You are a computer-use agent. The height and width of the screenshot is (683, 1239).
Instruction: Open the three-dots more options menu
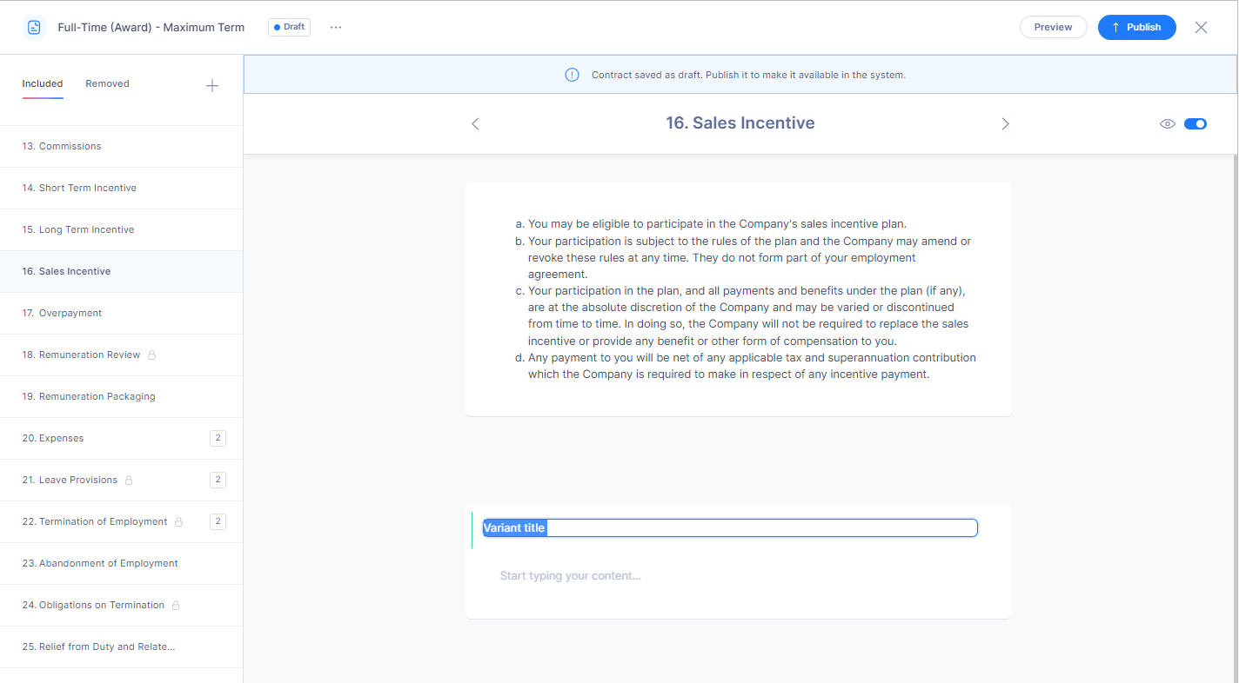click(x=336, y=27)
